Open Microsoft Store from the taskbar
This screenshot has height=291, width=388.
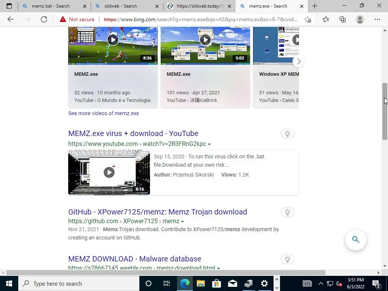coord(216,283)
